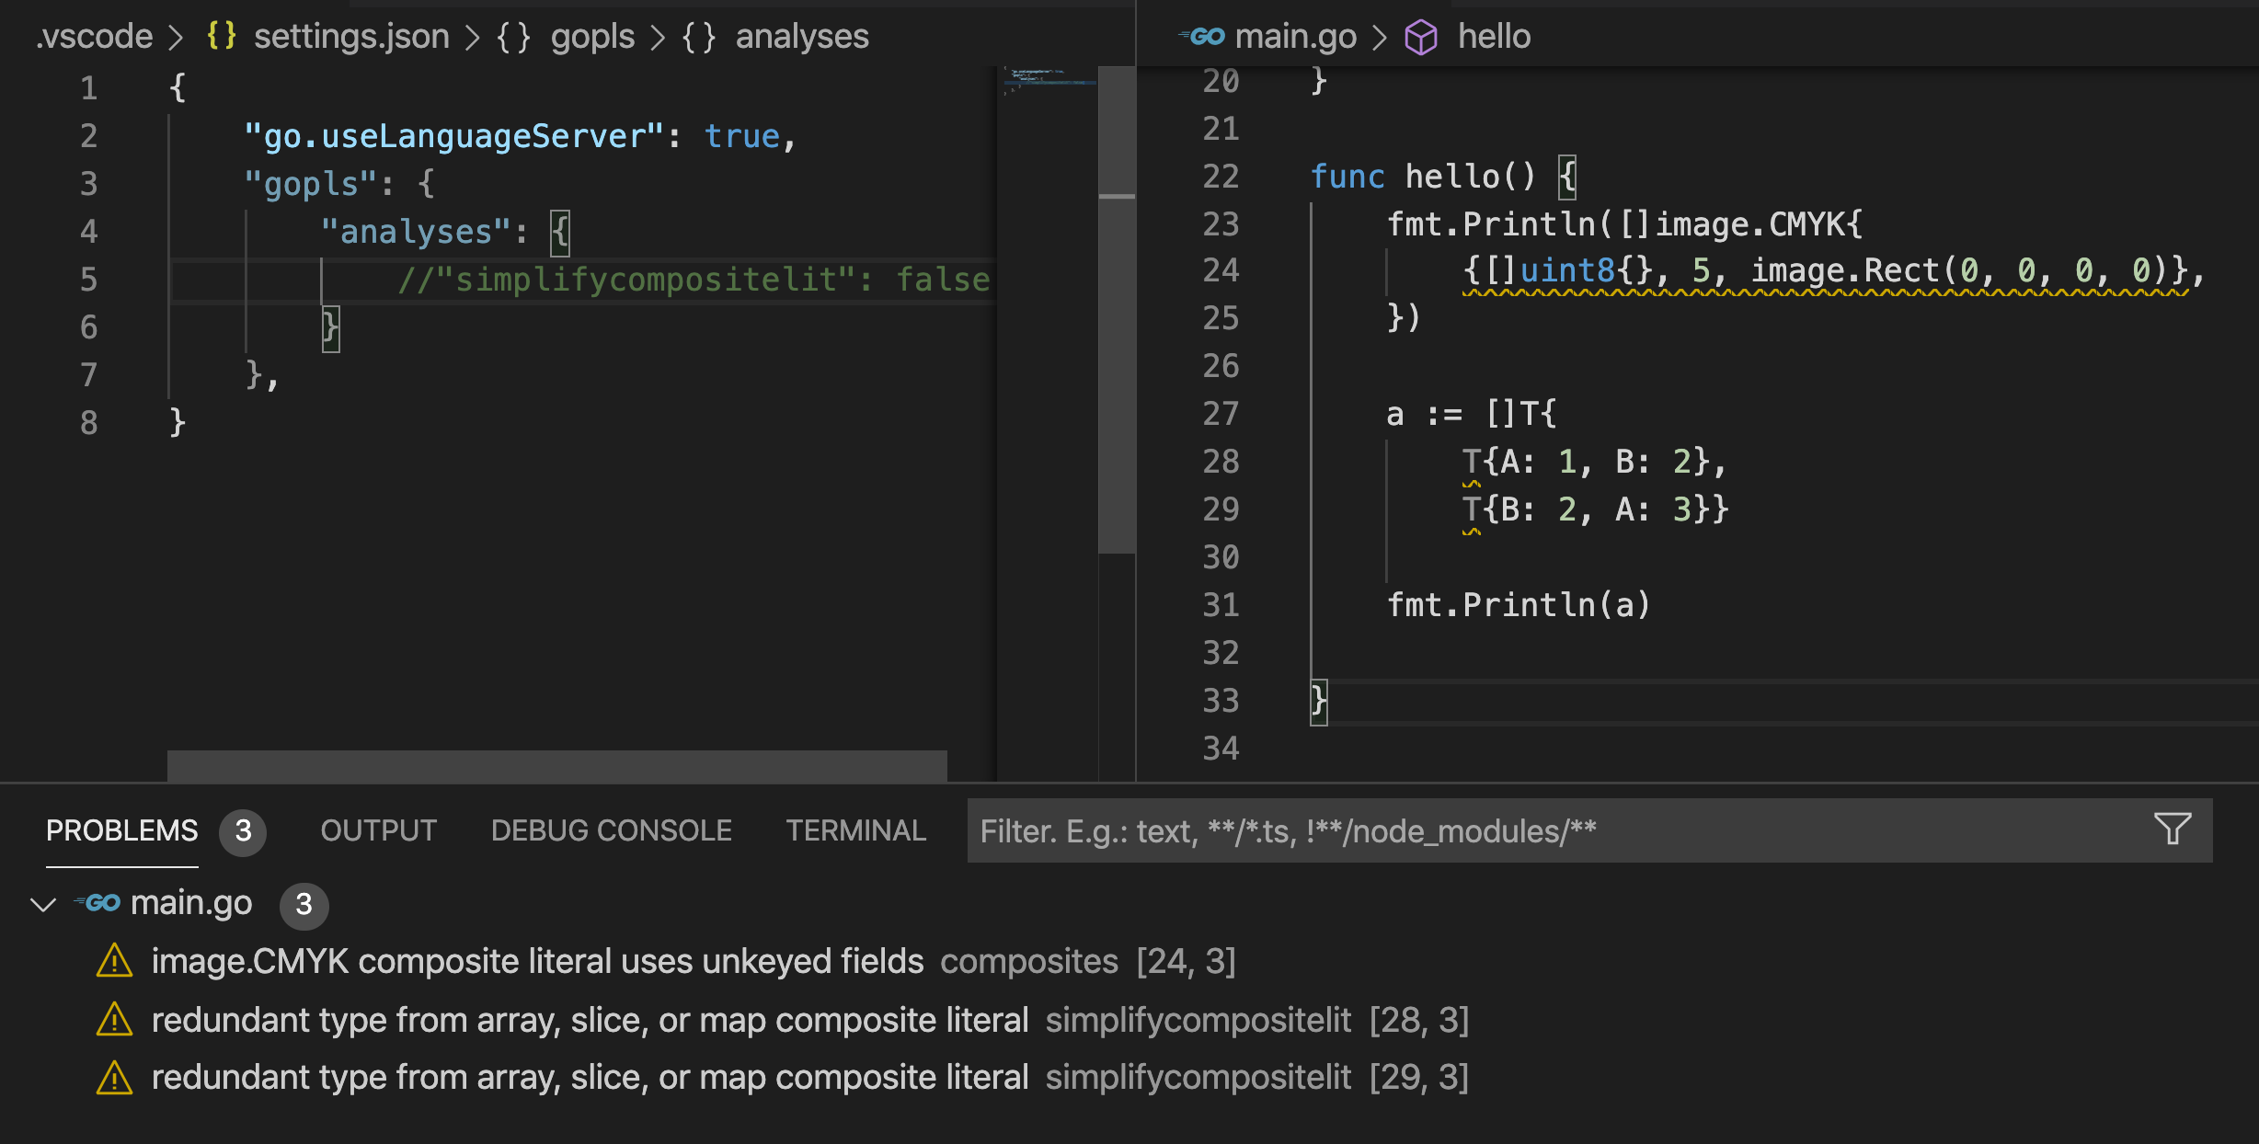Open the analyses breadcrumb dropdown
The image size is (2259, 1144).
[801, 37]
